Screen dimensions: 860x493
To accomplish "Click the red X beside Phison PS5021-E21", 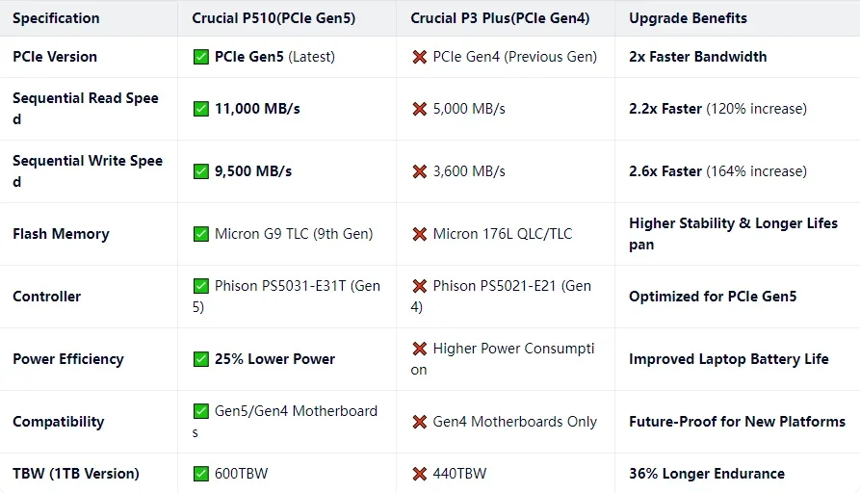I will pyautogui.click(x=420, y=286).
